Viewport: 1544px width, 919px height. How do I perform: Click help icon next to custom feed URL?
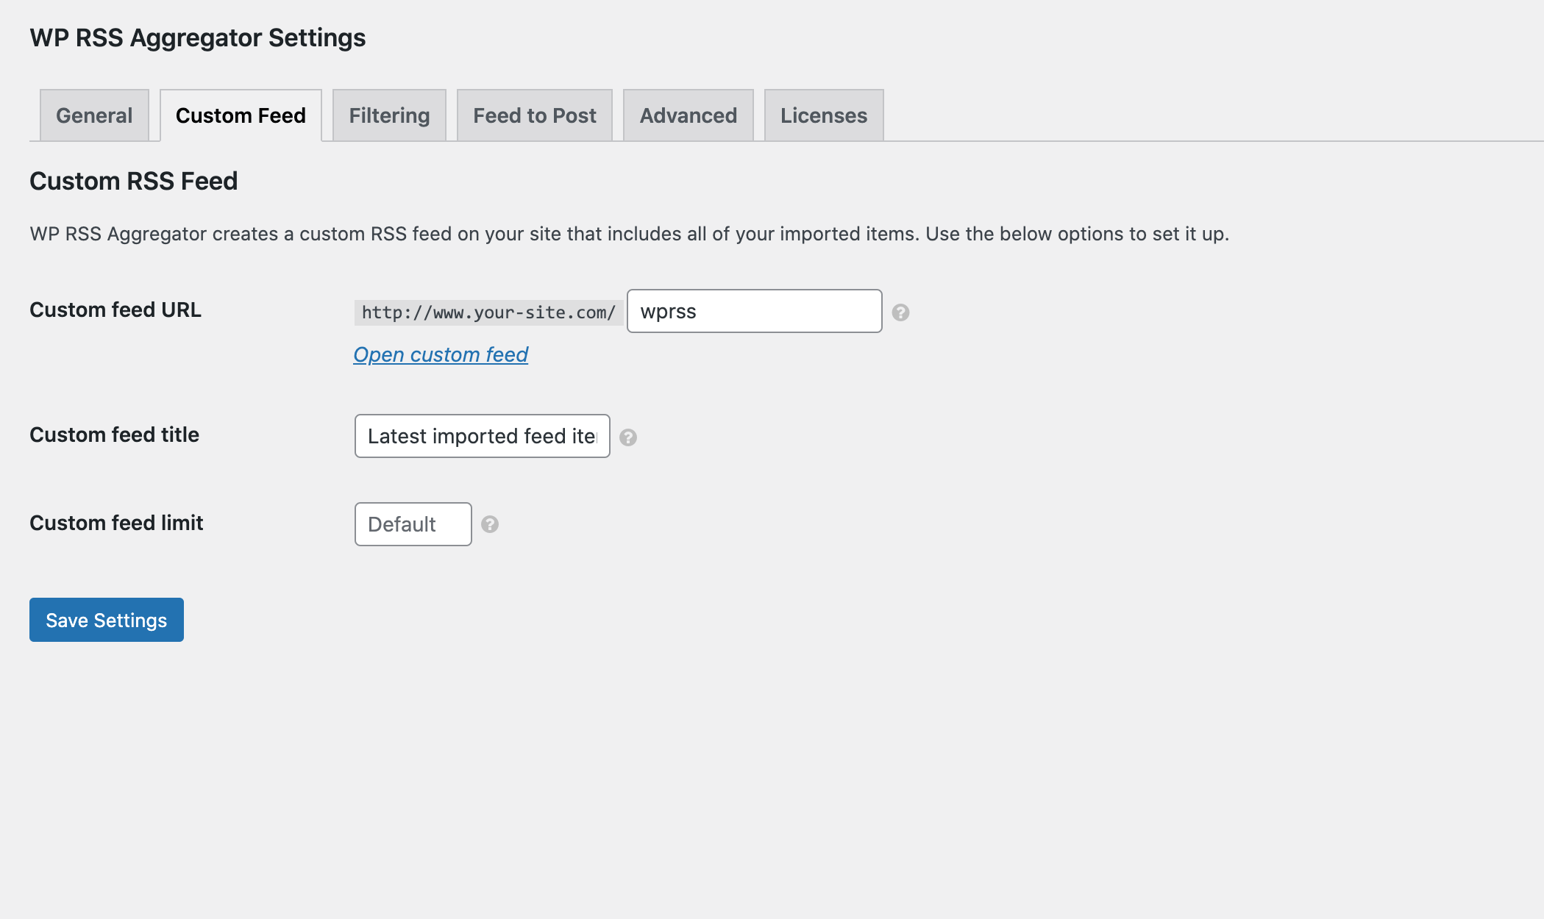[x=900, y=312]
